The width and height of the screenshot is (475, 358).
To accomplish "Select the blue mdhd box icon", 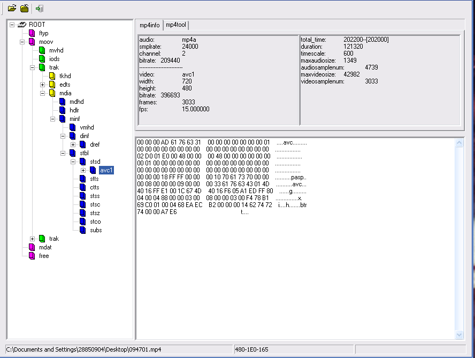I will click(x=63, y=102).
